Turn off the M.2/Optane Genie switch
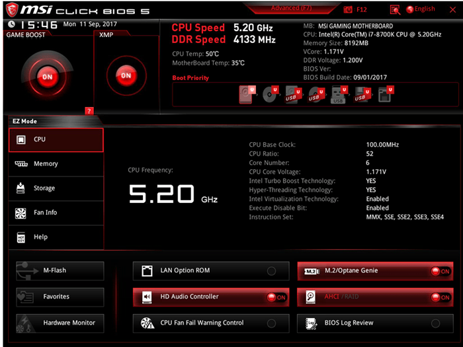Screen dimensions: 463x347 pos(441,271)
